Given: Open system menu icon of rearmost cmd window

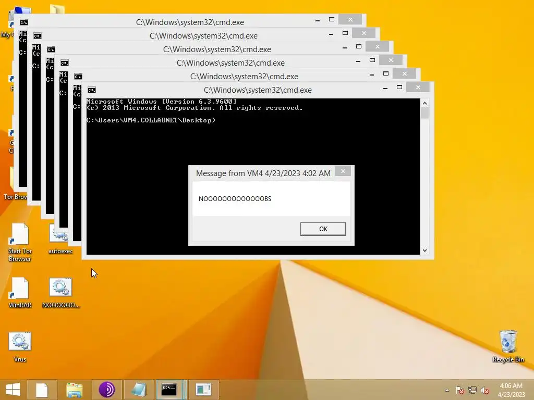Looking at the screenshot, I should (24, 22).
